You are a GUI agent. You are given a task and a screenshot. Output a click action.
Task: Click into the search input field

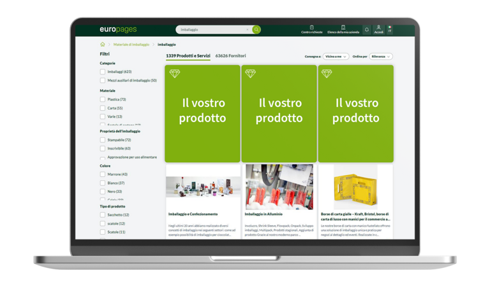212,29
